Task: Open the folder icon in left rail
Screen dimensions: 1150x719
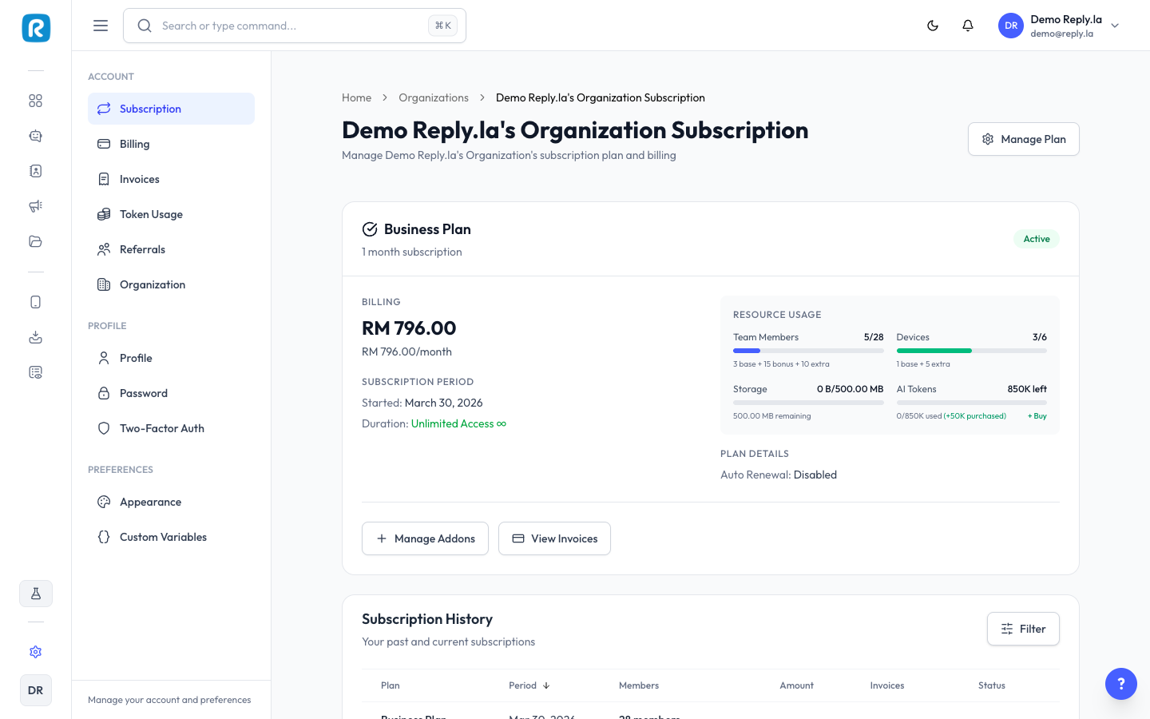Action: click(35, 241)
